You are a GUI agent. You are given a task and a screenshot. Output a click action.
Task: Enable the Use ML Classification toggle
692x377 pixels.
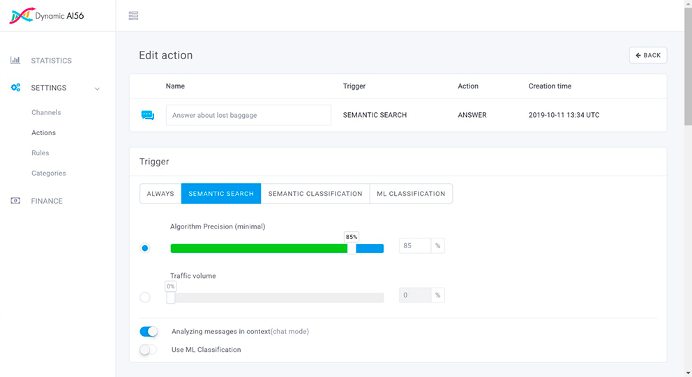tap(149, 350)
